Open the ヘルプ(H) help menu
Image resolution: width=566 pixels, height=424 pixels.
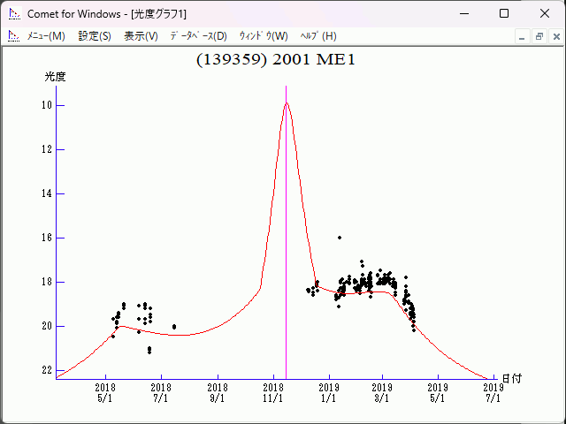pyautogui.click(x=318, y=36)
